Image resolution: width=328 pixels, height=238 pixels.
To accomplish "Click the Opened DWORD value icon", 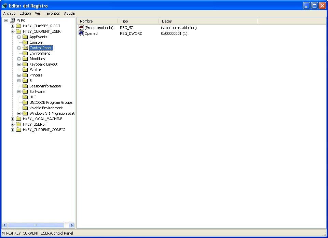I will point(81,33).
